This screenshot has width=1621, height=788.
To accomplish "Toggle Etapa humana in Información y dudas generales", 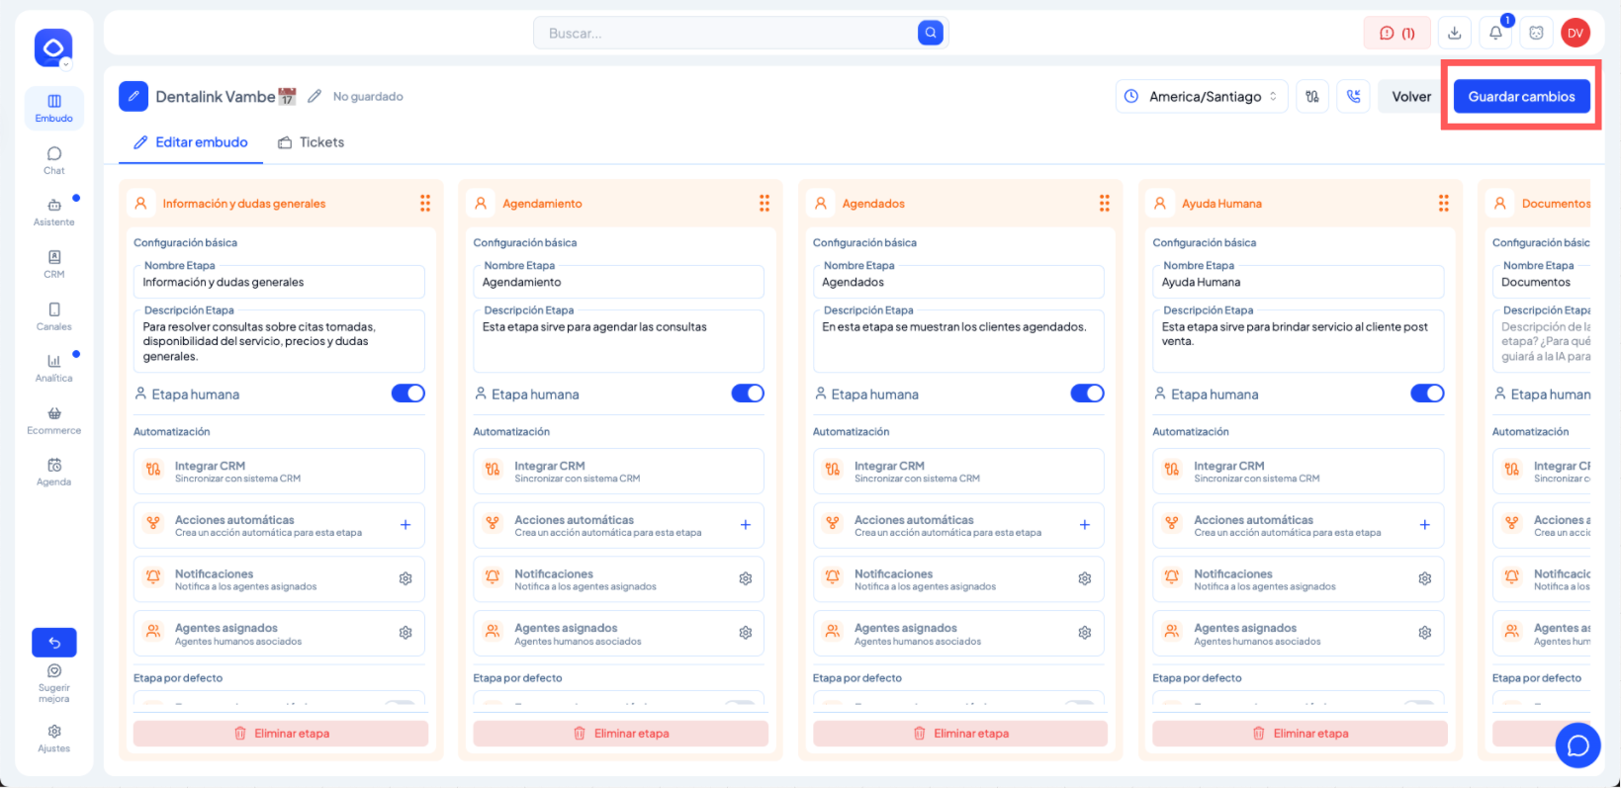I will coord(407,394).
